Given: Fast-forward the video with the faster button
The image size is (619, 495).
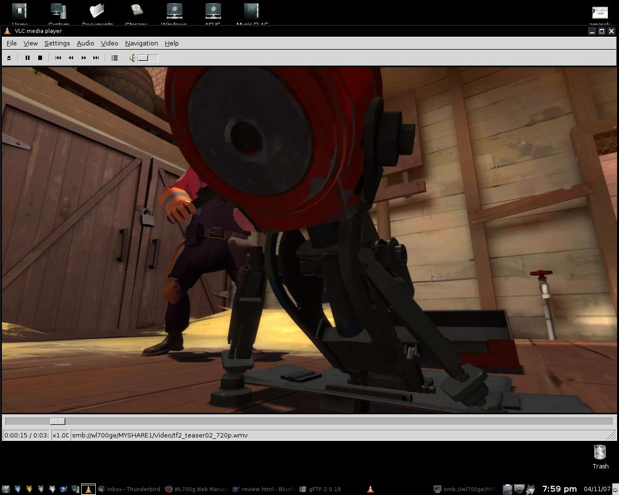Looking at the screenshot, I should [x=84, y=58].
